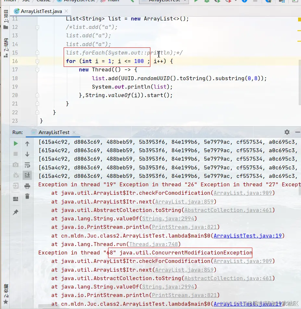
Task: Click the Exit process icon in Run panel
Action: 16,186
